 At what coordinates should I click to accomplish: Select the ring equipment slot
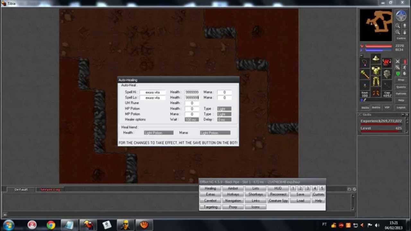(365, 85)
